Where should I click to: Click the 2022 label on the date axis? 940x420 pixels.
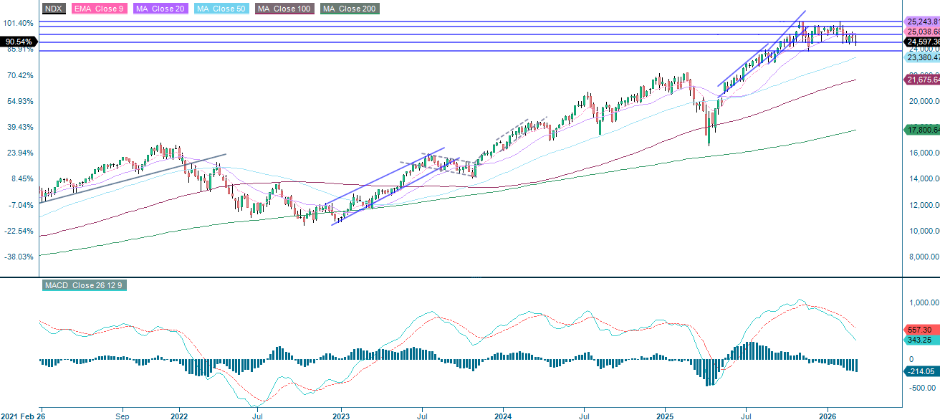pyautogui.click(x=181, y=415)
